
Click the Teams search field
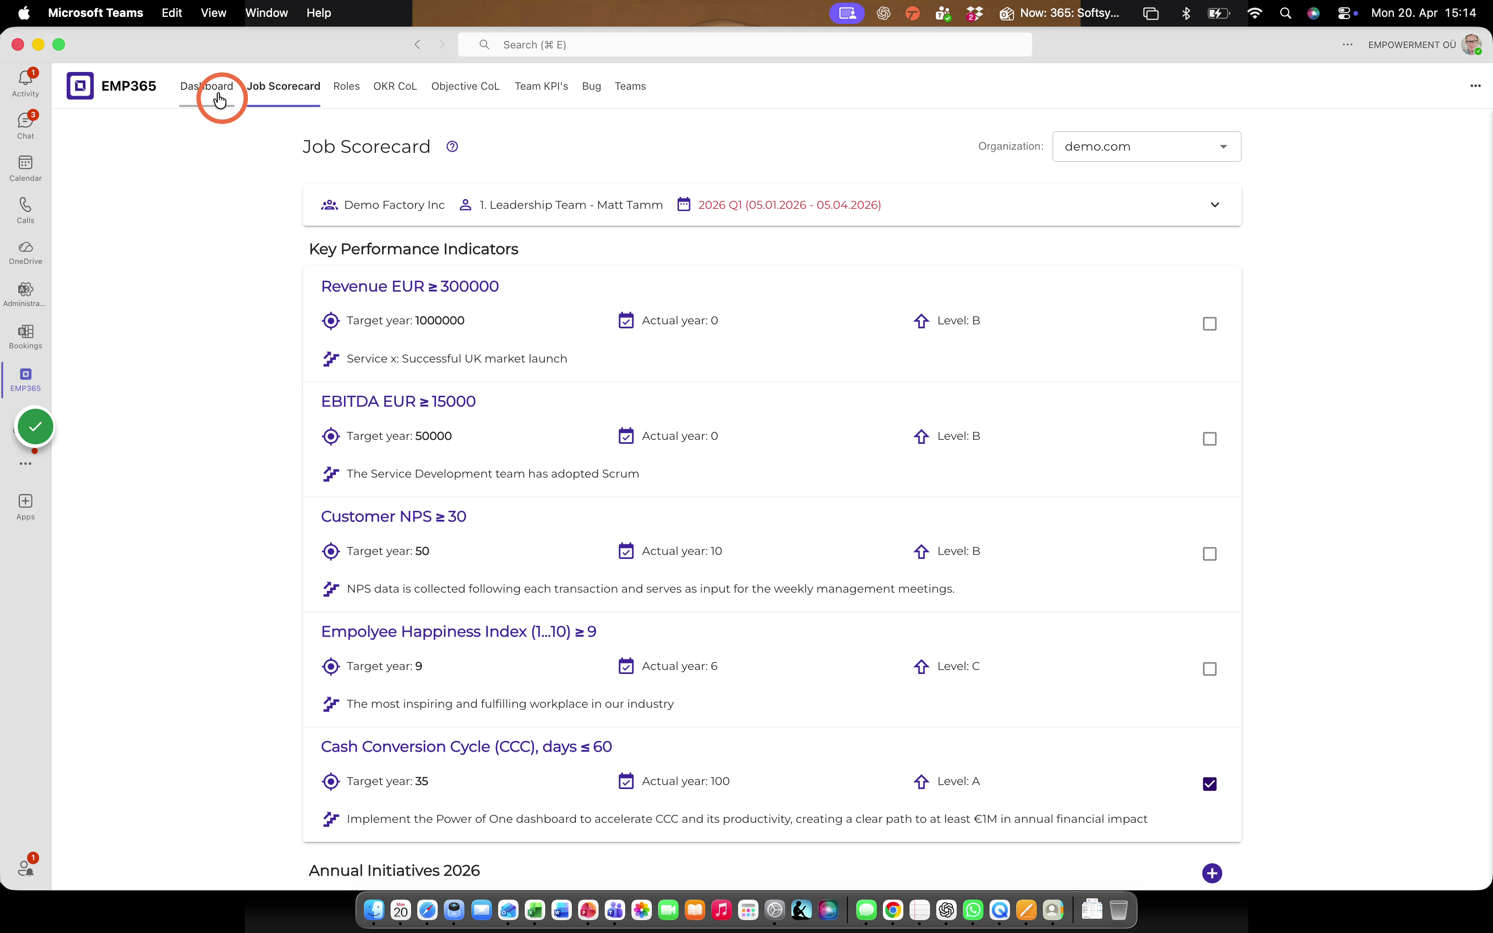pos(745,44)
